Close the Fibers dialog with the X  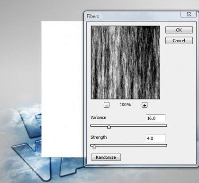coord(189,14)
